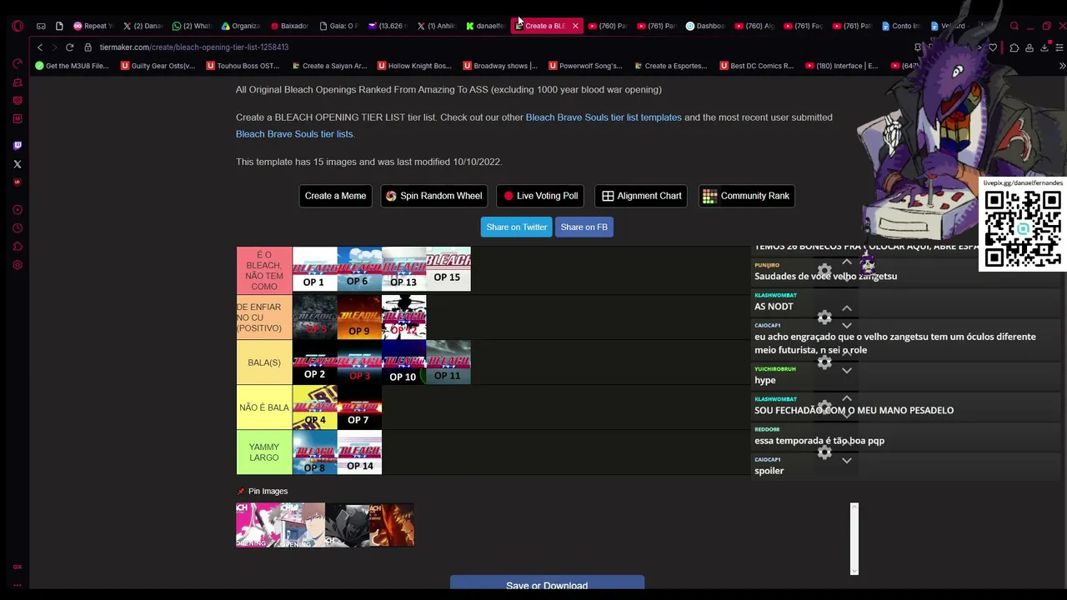1067x600 pixels.
Task: Open Guilty Gear Osts bookmark
Action: (158, 66)
